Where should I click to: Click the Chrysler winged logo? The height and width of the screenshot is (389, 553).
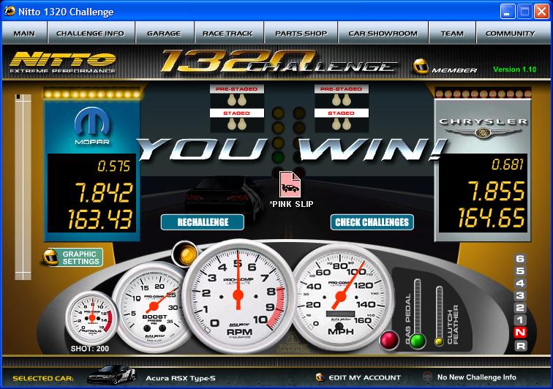483,132
